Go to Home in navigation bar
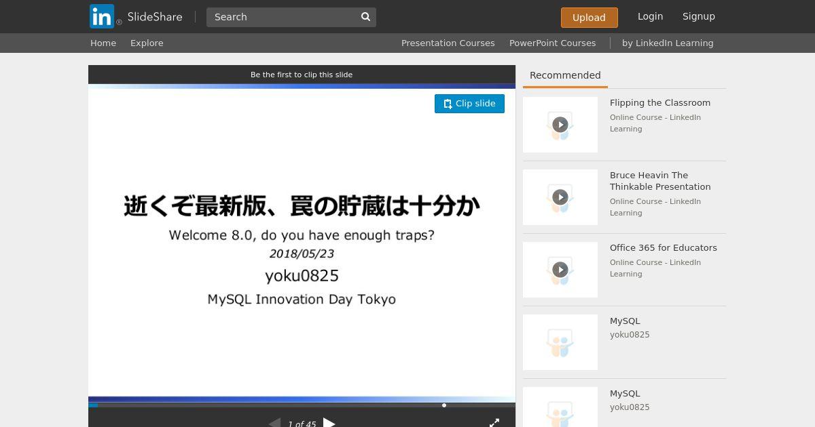815x427 pixels. [x=103, y=43]
